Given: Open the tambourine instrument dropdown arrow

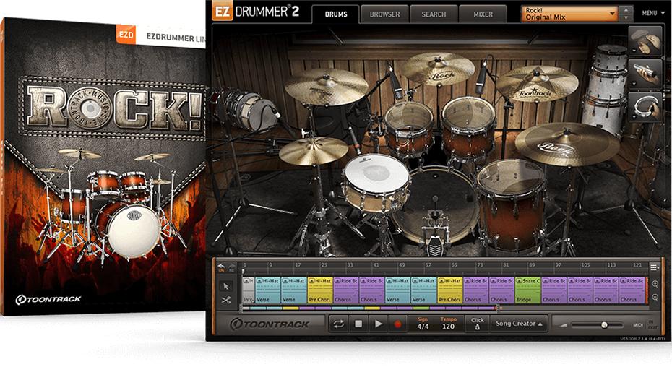Looking at the screenshot, I should pos(634,116).
